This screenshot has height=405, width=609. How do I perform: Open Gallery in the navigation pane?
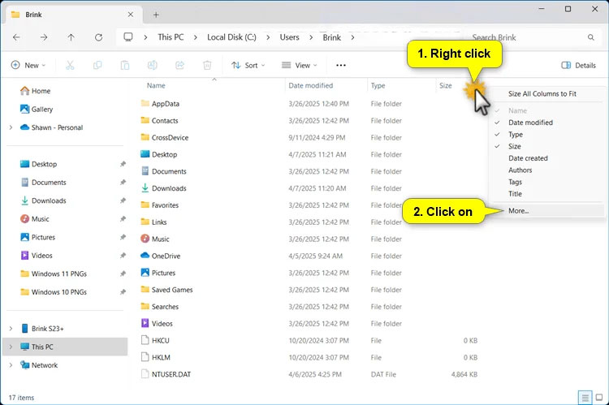pyautogui.click(x=41, y=110)
